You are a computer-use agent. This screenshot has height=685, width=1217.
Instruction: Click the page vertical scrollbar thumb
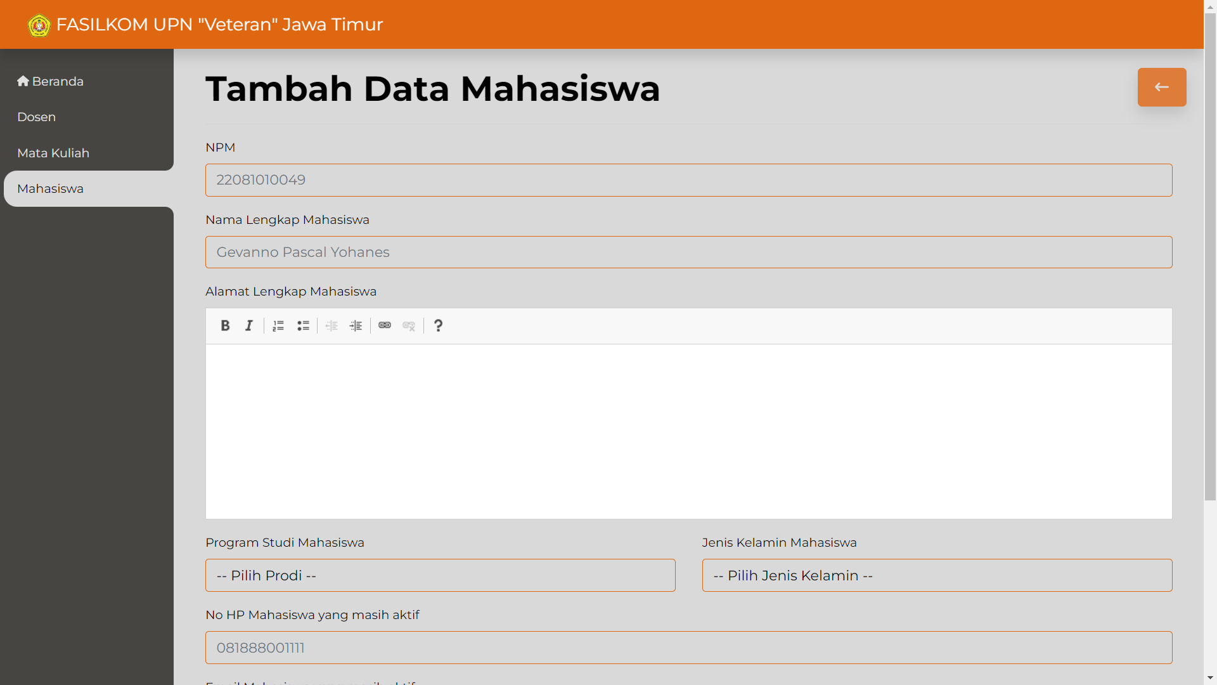1210,257
